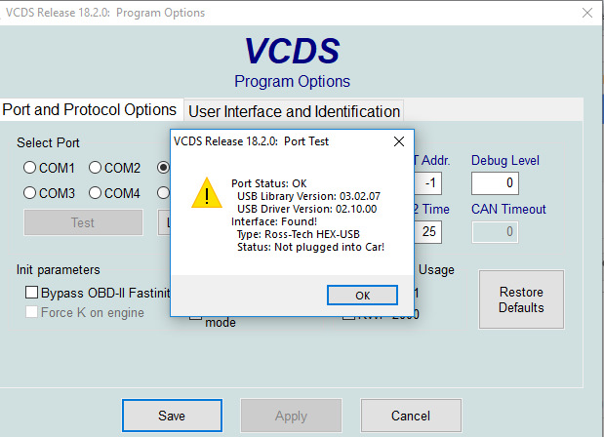Close the Port Test dialog with X
The width and height of the screenshot is (604, 437).
point(398,141)
